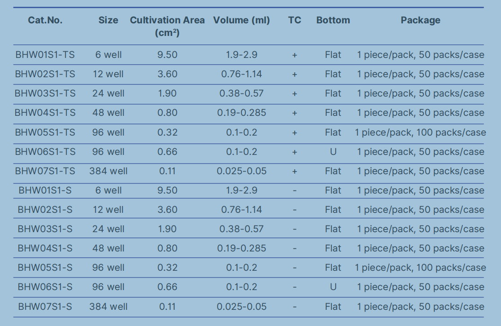Click the plus TC sign for BHW03S1-TS
The image size is (501, 326).
[x=294, y=94]
